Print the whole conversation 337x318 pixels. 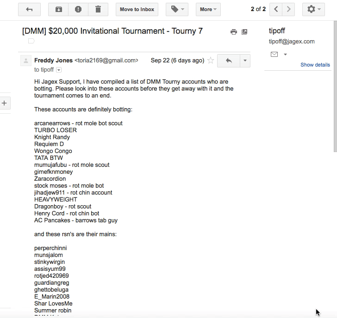point(234,32)
